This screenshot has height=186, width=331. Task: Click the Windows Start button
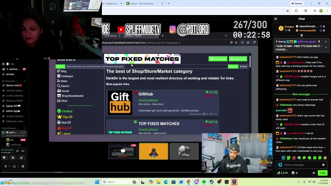click(97, 182)
